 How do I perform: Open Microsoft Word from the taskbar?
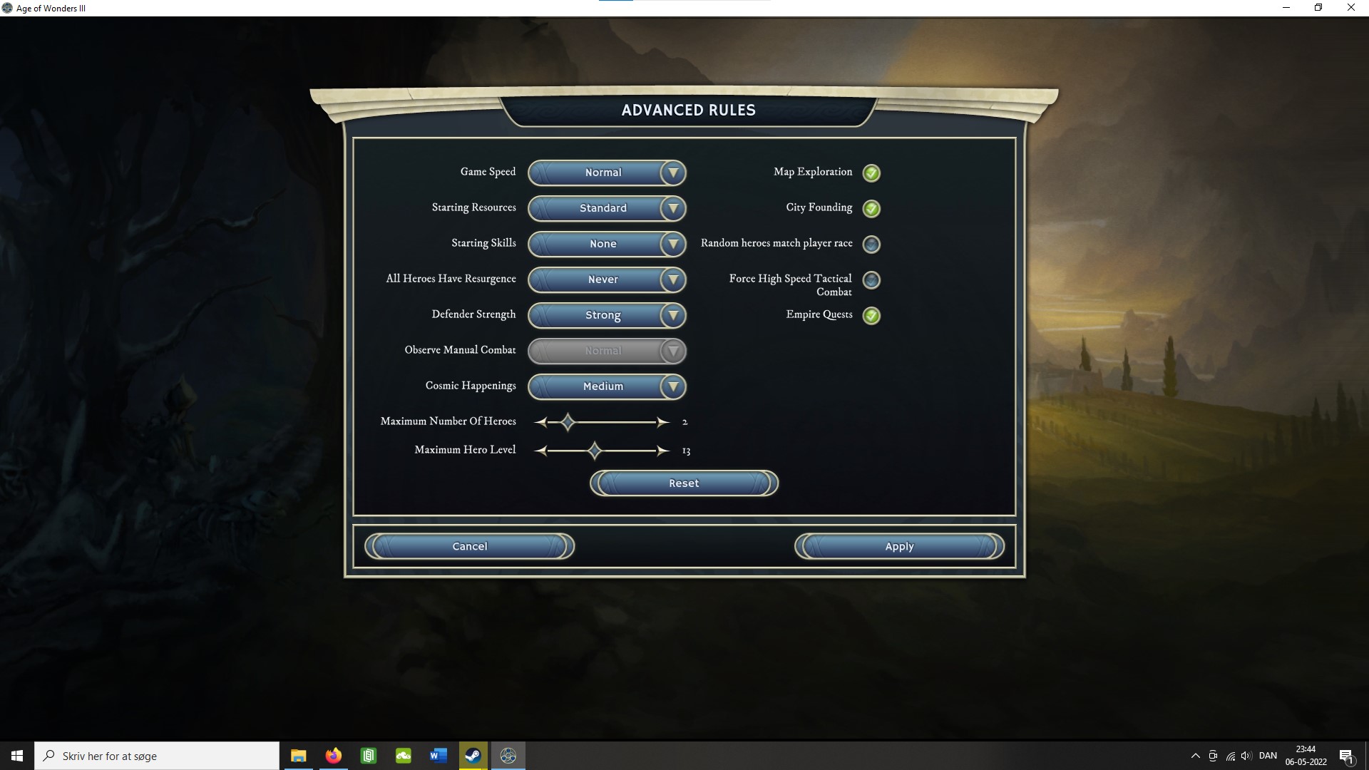(x=438, y=756)
